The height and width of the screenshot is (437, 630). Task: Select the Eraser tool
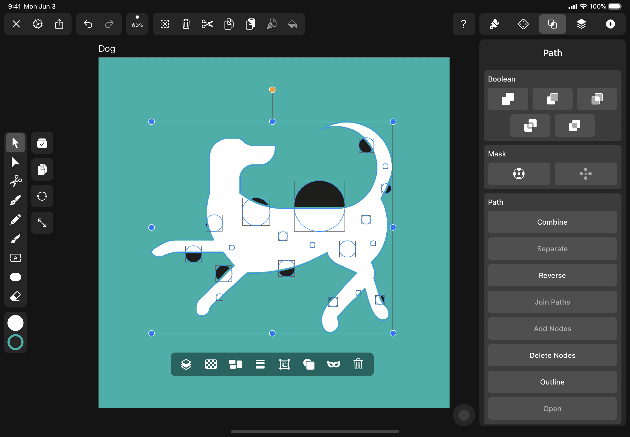coord(15,296)
